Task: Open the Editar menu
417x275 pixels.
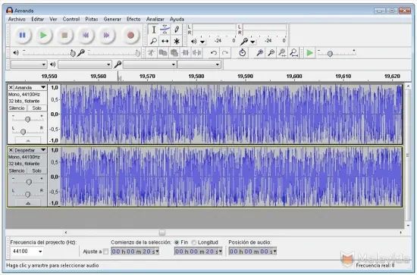Action: 37,19
